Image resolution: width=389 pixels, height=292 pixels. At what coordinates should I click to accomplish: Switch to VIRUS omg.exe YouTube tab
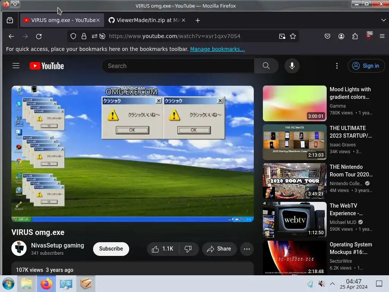pos(62,21)
